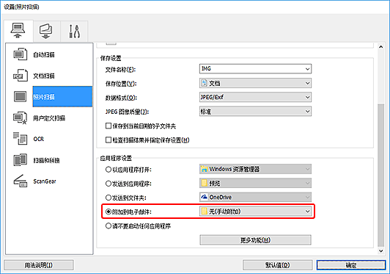Click the vertical scrollbar thumb
This screenshot has width=390, height=274.
380,175
